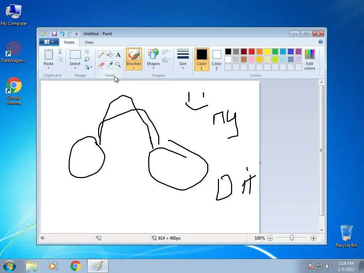This screenshot has width=364, height=273.
Task: Pick the black palette swatch
Action: [228, 52]
